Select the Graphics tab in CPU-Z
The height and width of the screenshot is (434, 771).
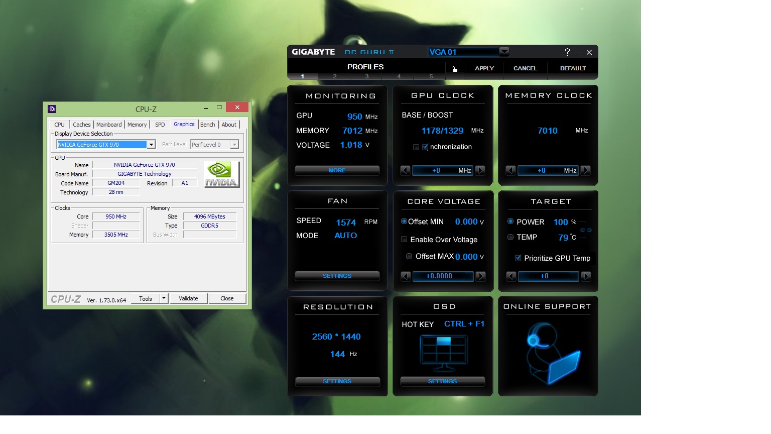tap(184, 124)
